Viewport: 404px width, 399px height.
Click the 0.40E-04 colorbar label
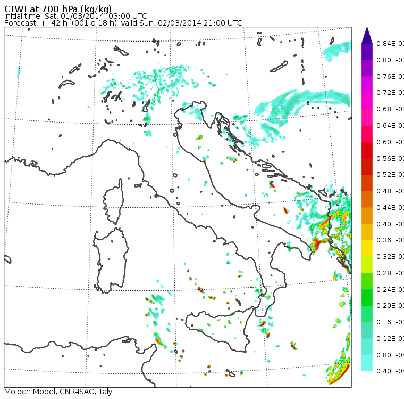coord(390,371)
